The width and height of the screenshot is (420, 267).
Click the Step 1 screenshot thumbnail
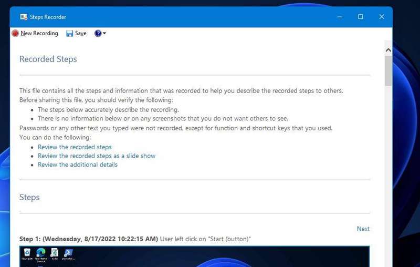click(x=194, y=256)
